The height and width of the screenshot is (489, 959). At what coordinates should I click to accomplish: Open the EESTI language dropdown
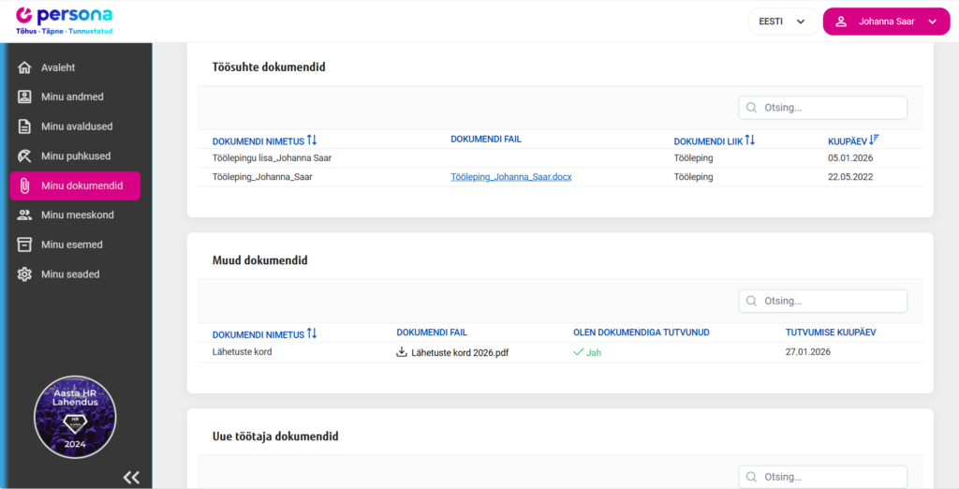(x=782, y=22)
